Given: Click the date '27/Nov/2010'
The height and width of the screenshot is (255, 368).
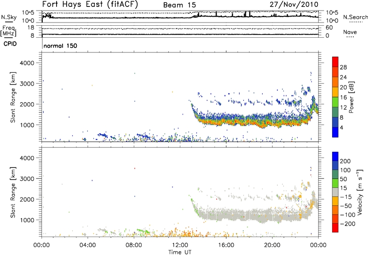Looking at the screenshot, I should [x=294, y=5].
